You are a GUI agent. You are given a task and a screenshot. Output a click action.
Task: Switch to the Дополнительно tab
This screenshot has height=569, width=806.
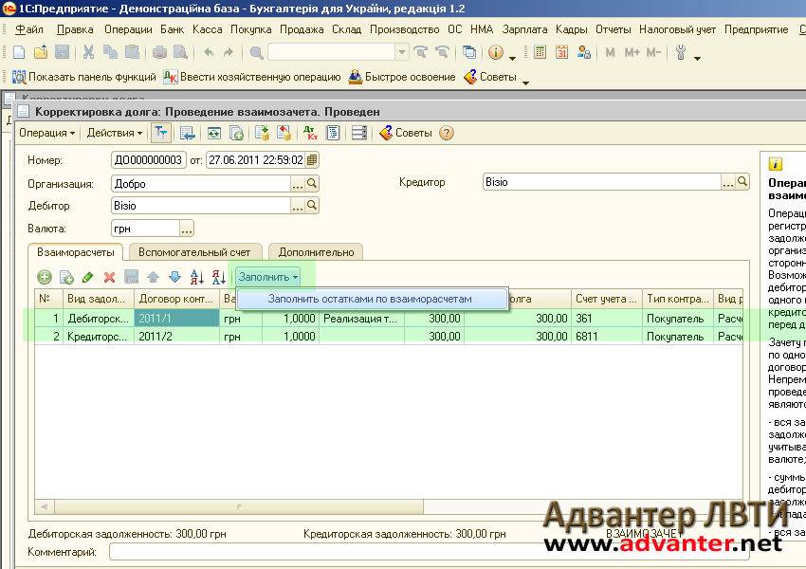316,252
